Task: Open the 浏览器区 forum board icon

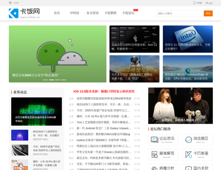Action: tap(198, 140)
